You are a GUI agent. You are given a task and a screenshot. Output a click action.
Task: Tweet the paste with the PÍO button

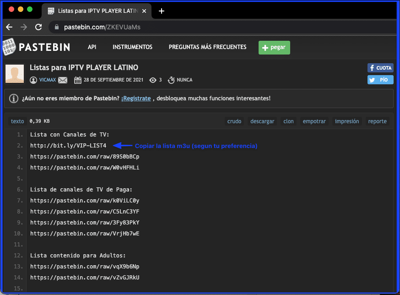380,80
